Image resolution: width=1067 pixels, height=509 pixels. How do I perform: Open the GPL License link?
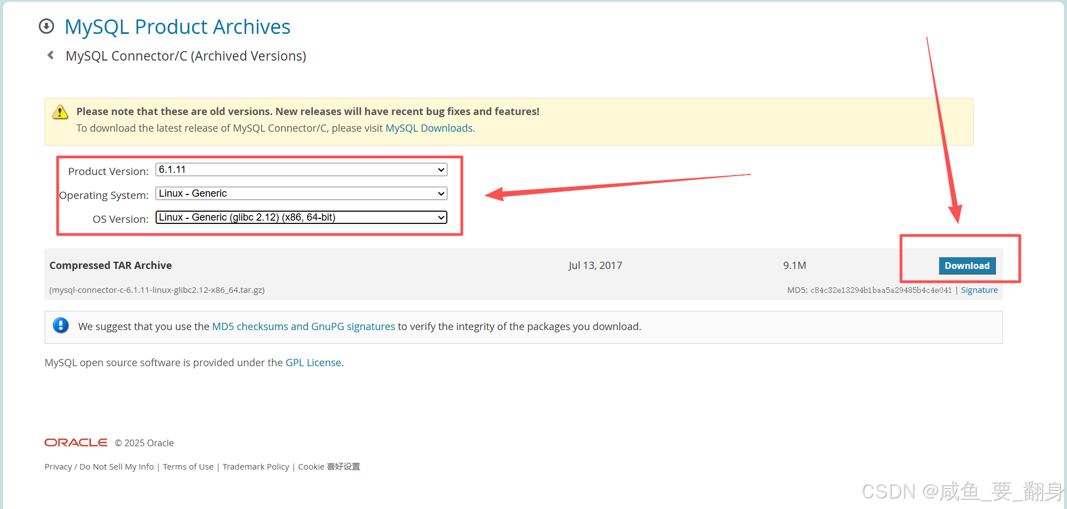[x=313, y=363]
